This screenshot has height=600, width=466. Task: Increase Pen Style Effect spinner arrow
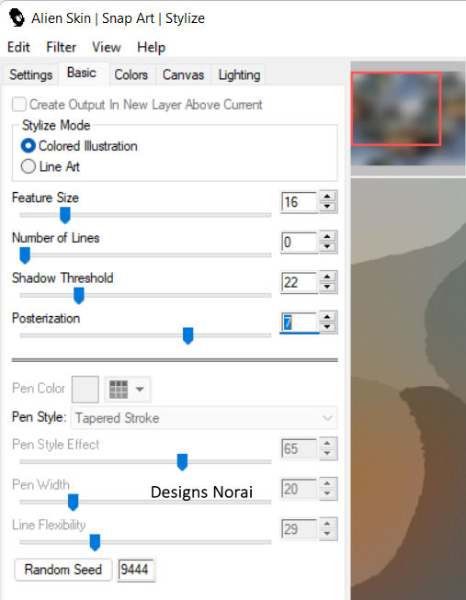(x=327, y=443)
